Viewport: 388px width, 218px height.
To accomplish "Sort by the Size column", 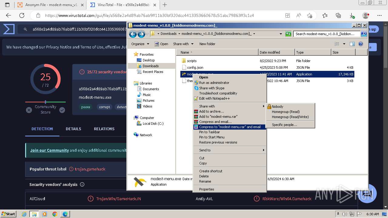I will click(x=343, y=52).
